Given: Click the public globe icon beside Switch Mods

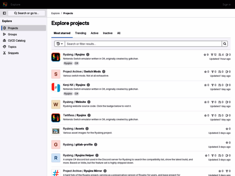Looking at the screenshot, I should tap(104, 71).
